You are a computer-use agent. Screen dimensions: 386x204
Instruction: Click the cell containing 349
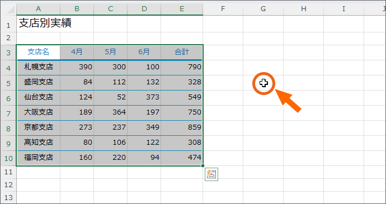144,128
